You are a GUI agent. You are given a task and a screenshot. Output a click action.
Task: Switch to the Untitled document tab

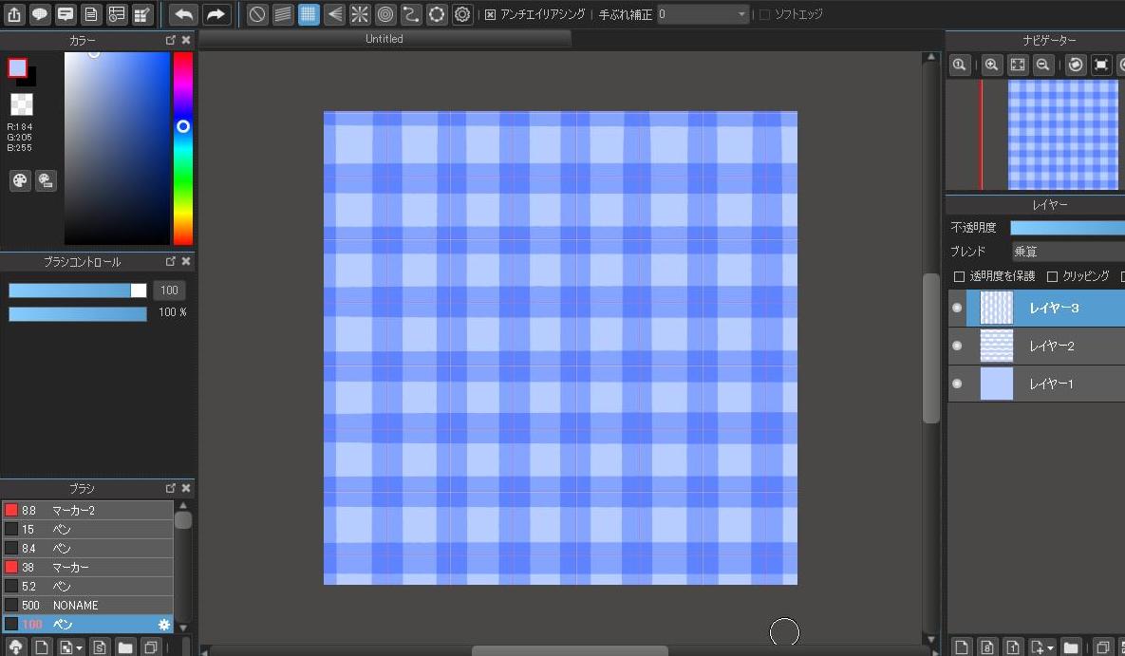(x=384, y=39)
